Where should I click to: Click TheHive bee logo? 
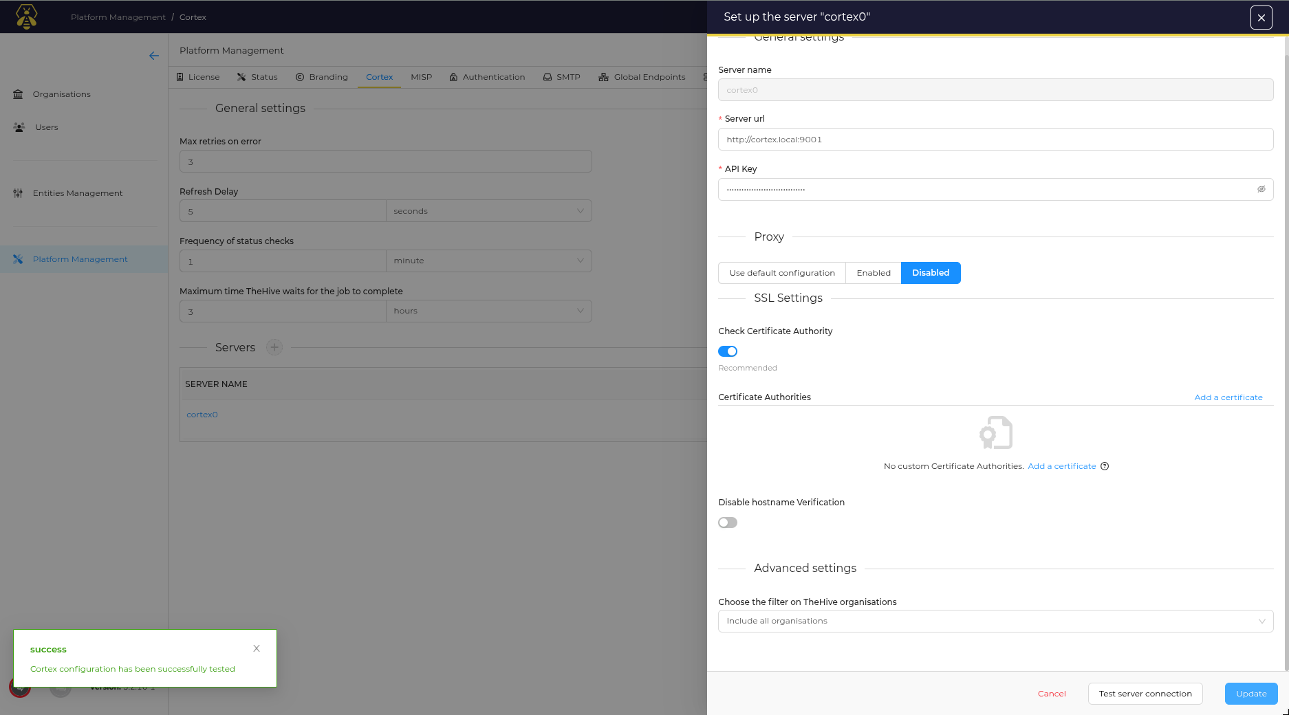(x=26, y=16)
